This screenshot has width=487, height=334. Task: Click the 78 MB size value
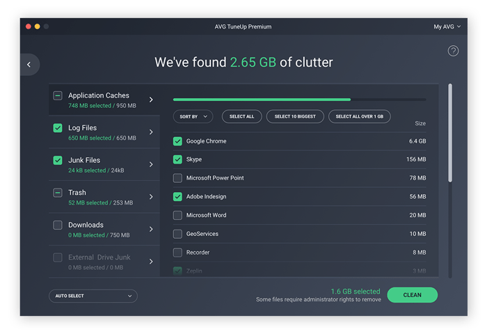pos(417,178)
